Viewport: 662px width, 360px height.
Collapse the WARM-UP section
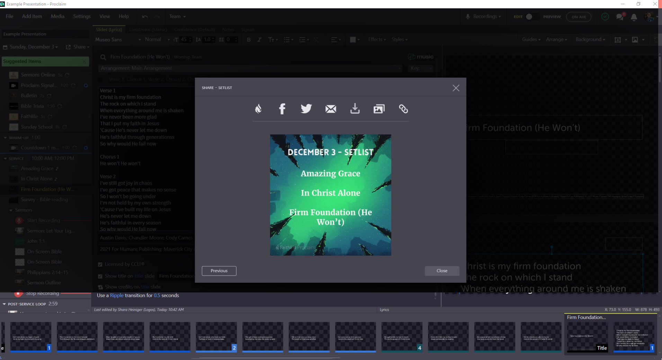5,138
